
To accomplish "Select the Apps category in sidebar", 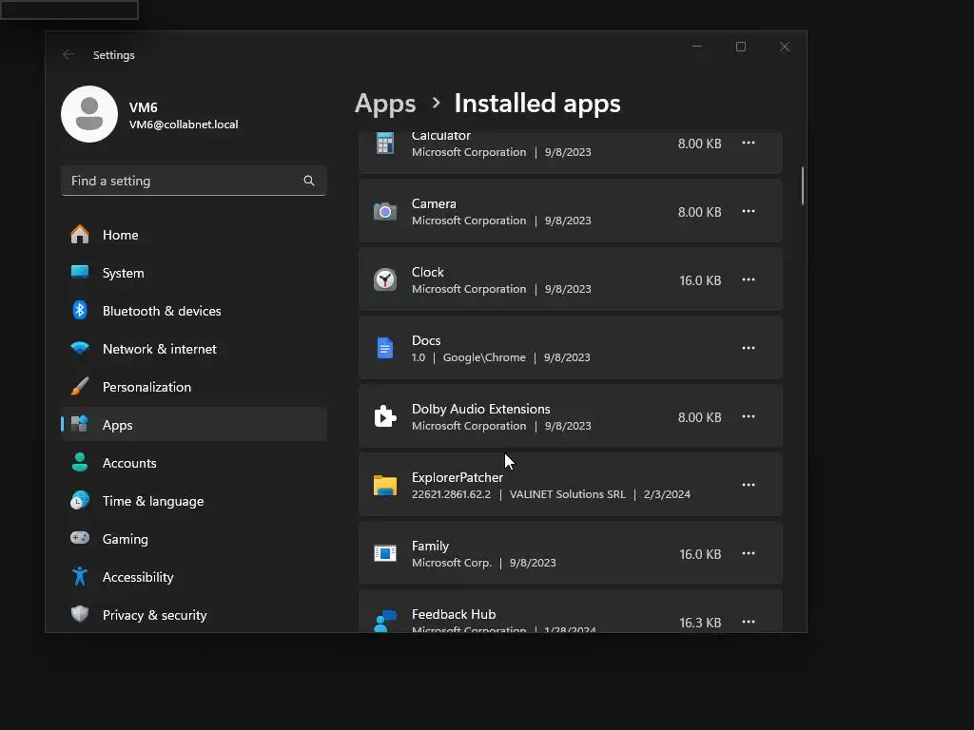I will coord(194,425).
